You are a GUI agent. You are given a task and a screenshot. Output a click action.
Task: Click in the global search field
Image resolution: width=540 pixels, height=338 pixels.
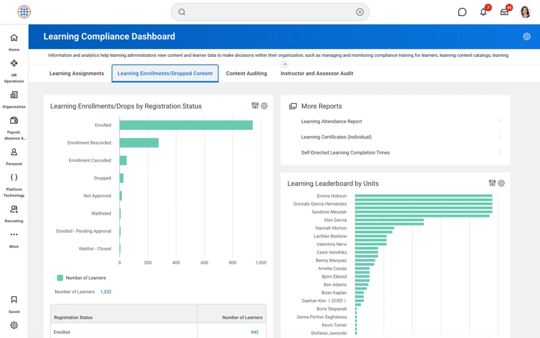pos(270,12)
